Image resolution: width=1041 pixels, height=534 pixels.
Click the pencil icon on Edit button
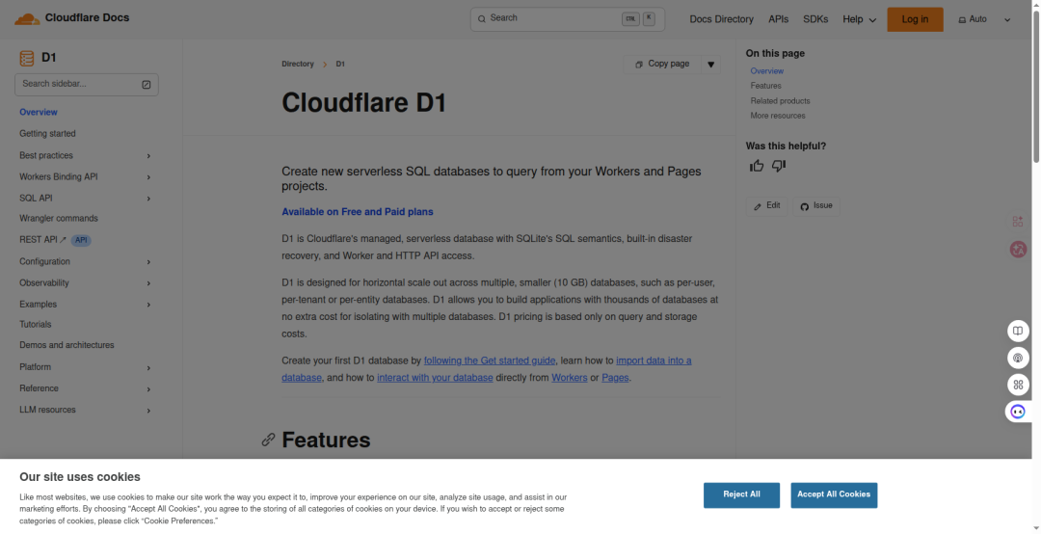click(x=758, y=206)
